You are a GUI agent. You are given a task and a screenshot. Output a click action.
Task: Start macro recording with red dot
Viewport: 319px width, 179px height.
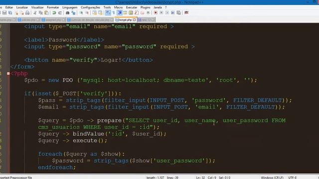click(156, 12)
